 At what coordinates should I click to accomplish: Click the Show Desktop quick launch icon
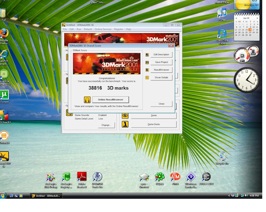point(11,196)
